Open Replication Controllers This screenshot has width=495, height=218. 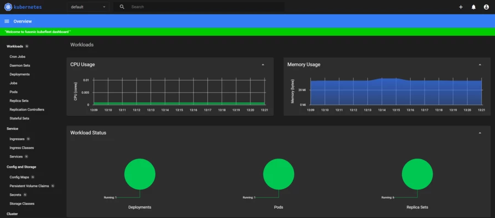click(x=27, y=110)
